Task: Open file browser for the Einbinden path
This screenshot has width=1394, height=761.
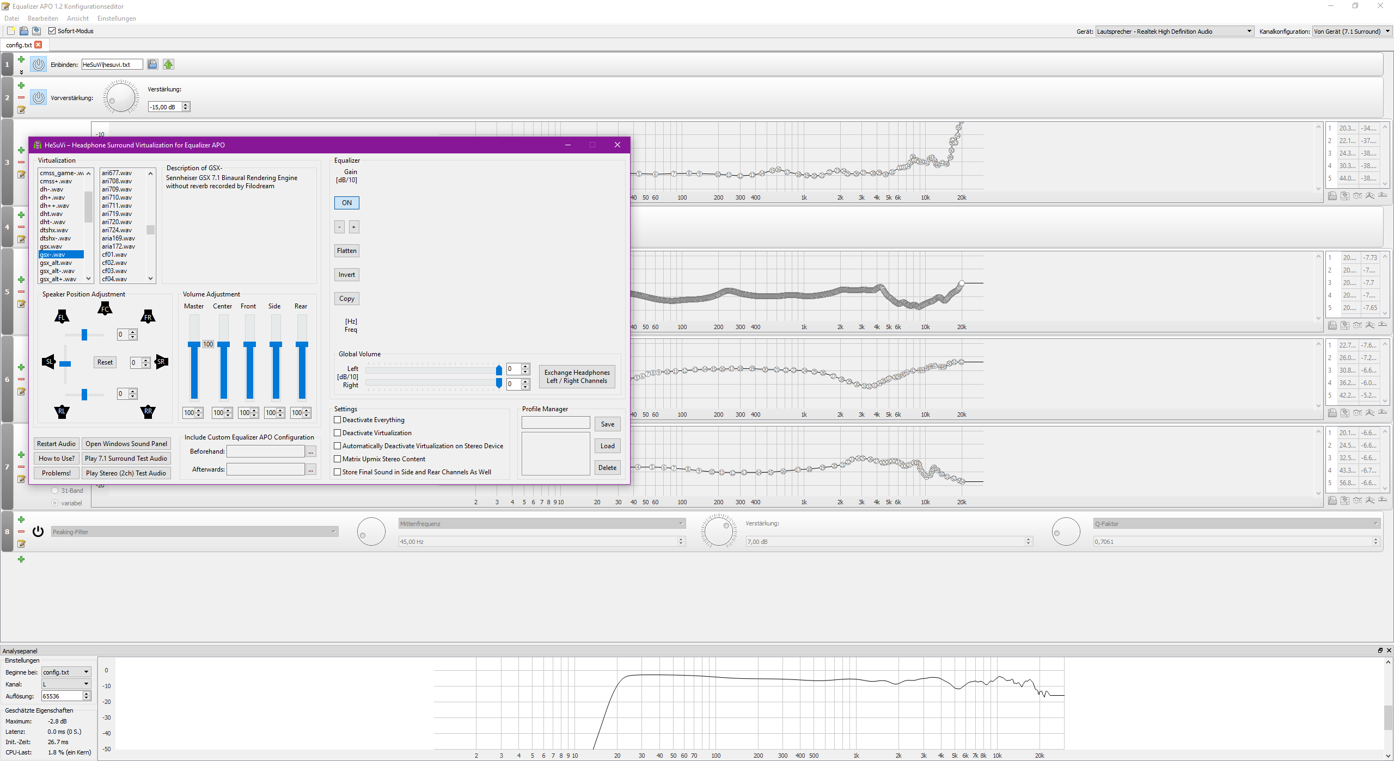Action: tap(152, 65)
